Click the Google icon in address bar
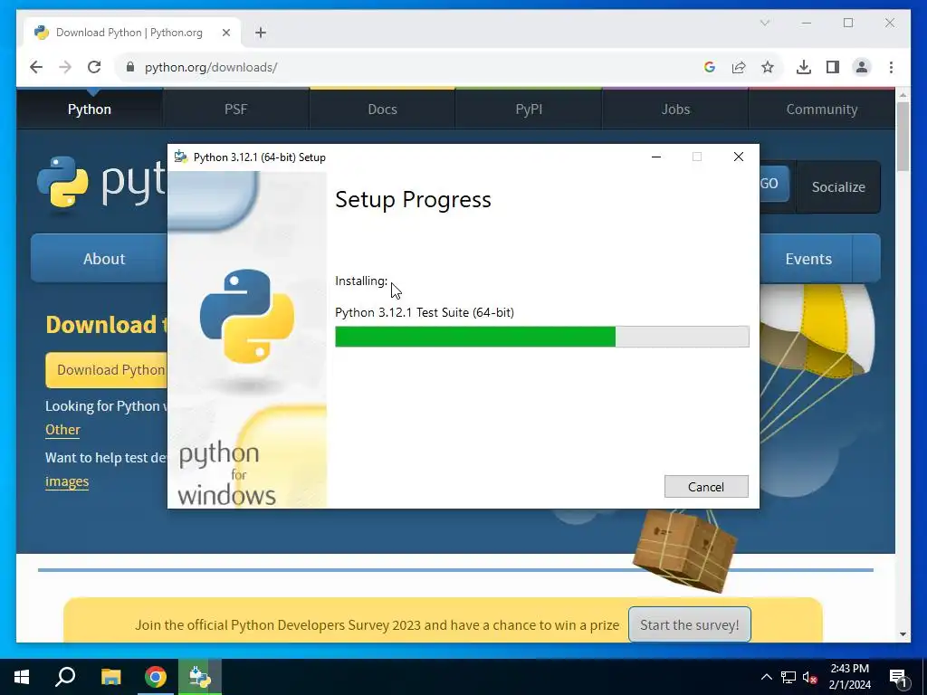927x695 pixels. 710,67
